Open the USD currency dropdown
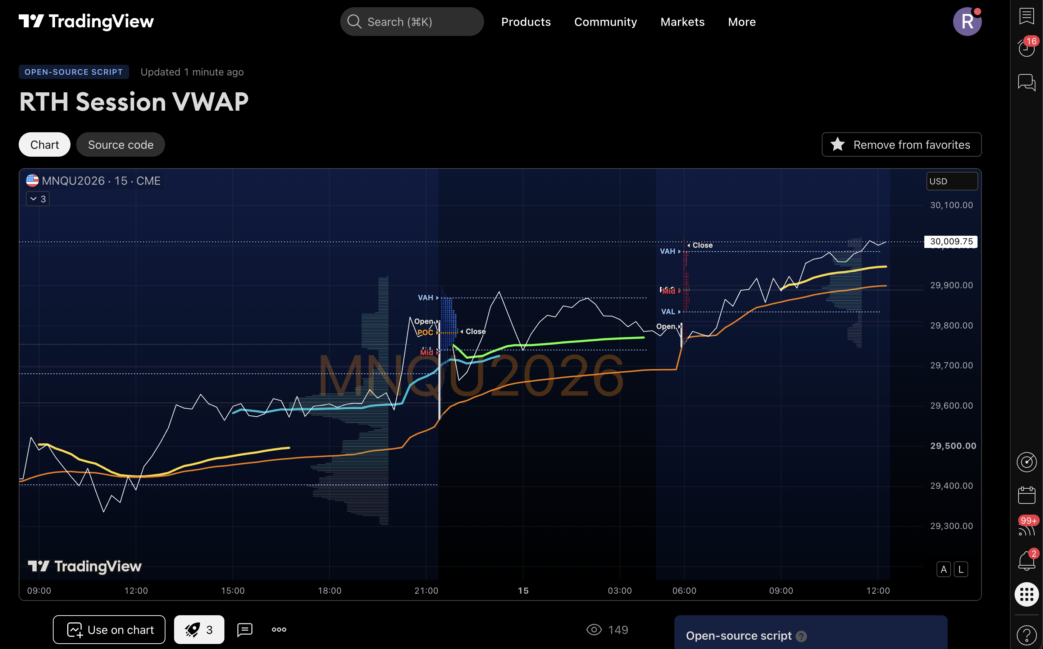 tap(952, 181)
